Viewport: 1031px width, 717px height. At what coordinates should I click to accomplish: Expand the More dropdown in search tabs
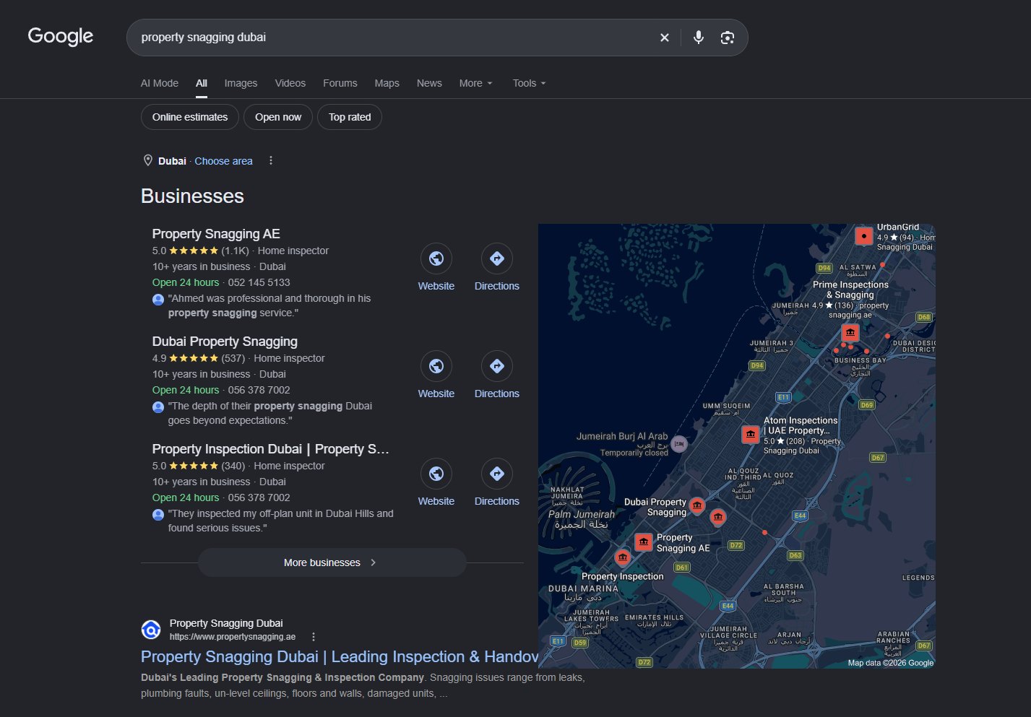coord(475,83)
